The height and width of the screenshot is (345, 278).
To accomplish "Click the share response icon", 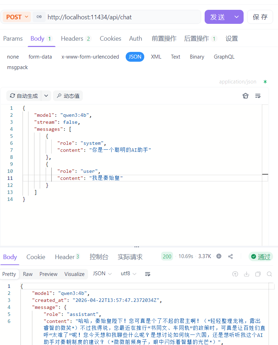I will 230,256.
